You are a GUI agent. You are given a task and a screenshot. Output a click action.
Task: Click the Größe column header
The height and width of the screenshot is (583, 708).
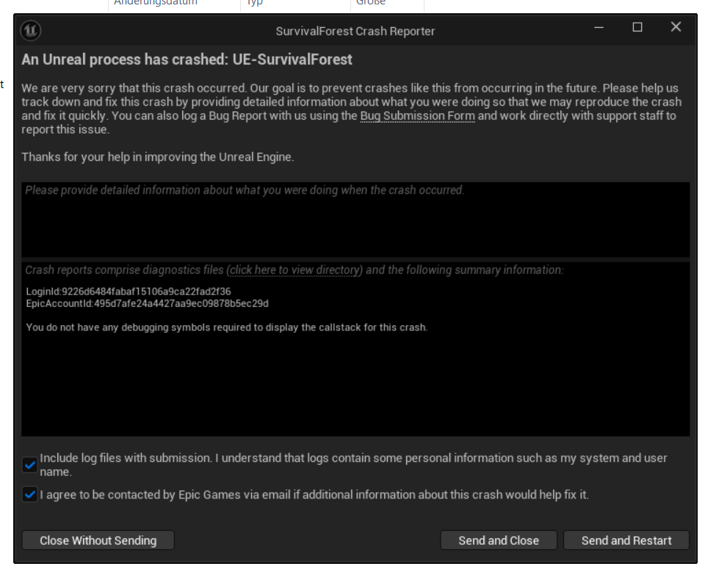click(370, 3)
